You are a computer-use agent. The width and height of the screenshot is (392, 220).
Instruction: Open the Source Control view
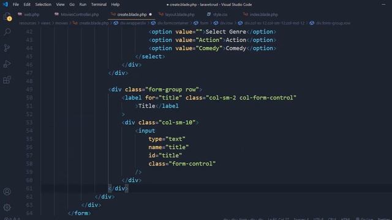(x=7, y=48)
